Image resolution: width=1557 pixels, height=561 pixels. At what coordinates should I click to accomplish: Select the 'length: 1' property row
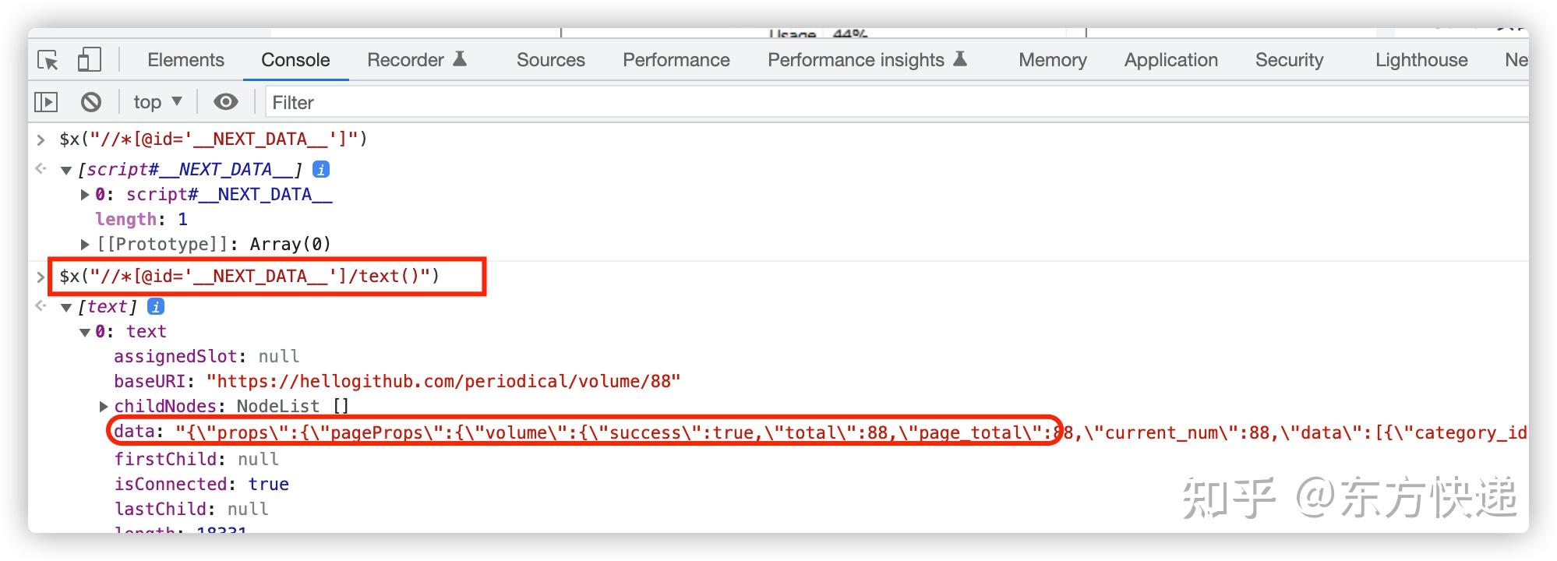point(141,219)
